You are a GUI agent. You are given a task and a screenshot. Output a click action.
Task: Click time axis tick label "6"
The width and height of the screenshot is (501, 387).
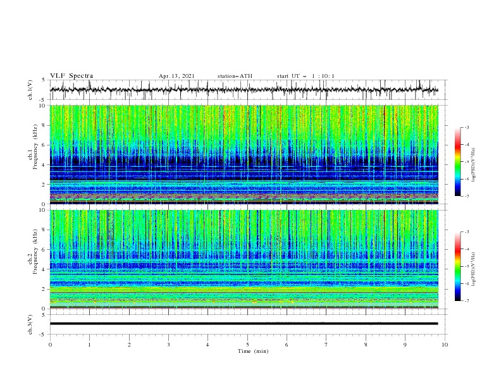(287, 345)
